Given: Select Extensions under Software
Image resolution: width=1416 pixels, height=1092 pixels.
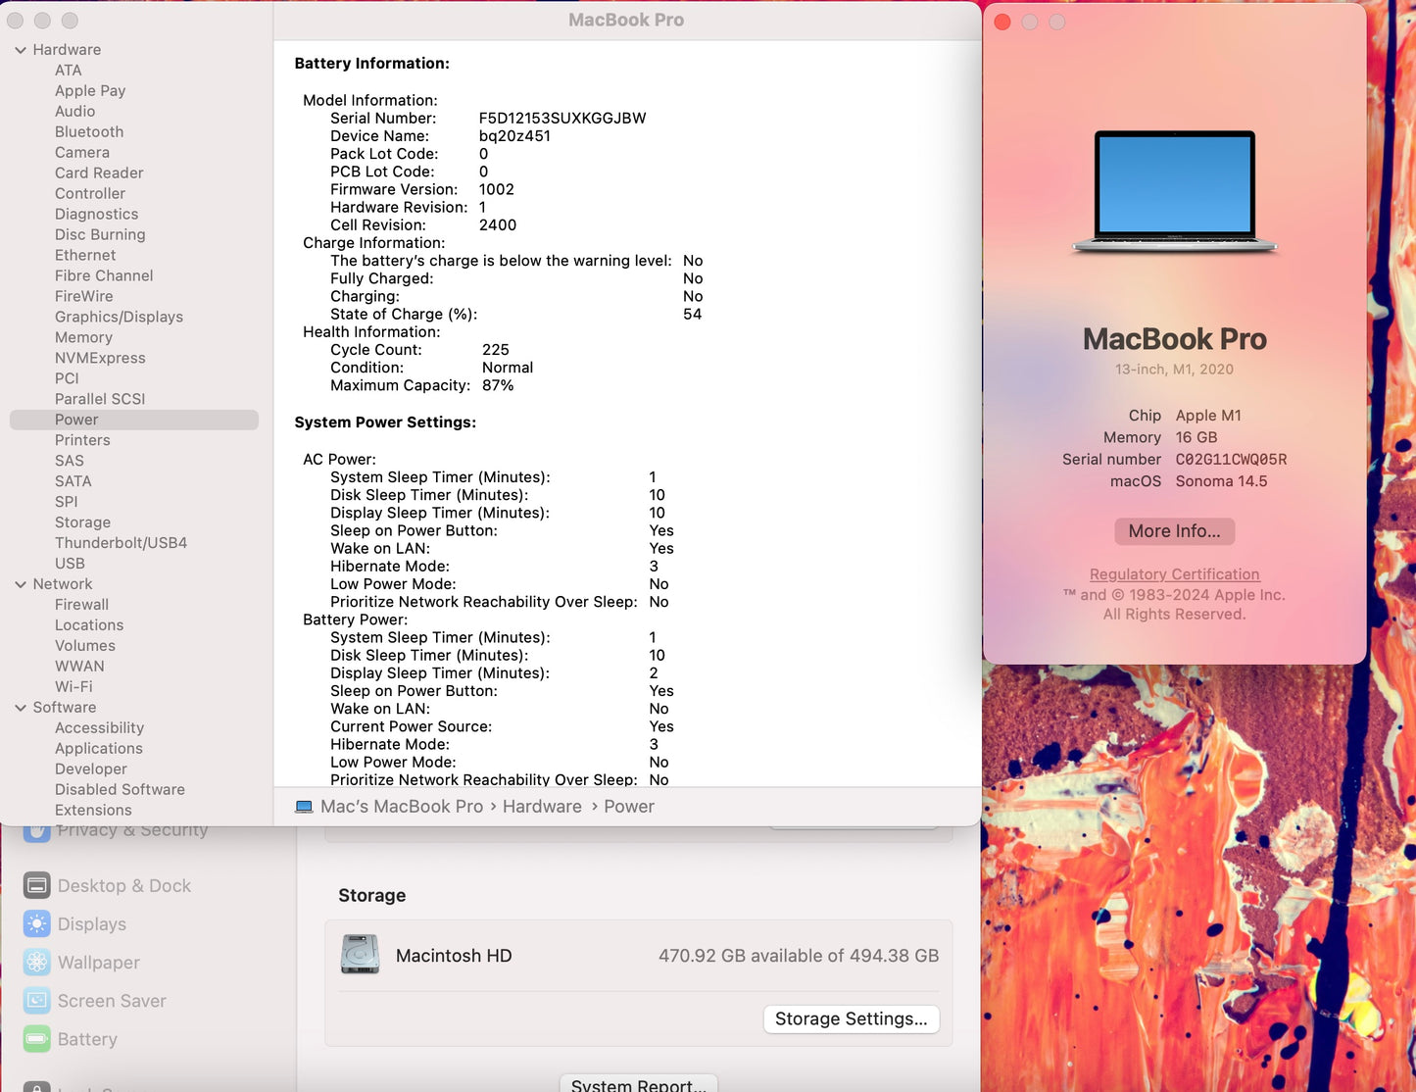Looking at the screenshot, I should [x=93, y=812].
